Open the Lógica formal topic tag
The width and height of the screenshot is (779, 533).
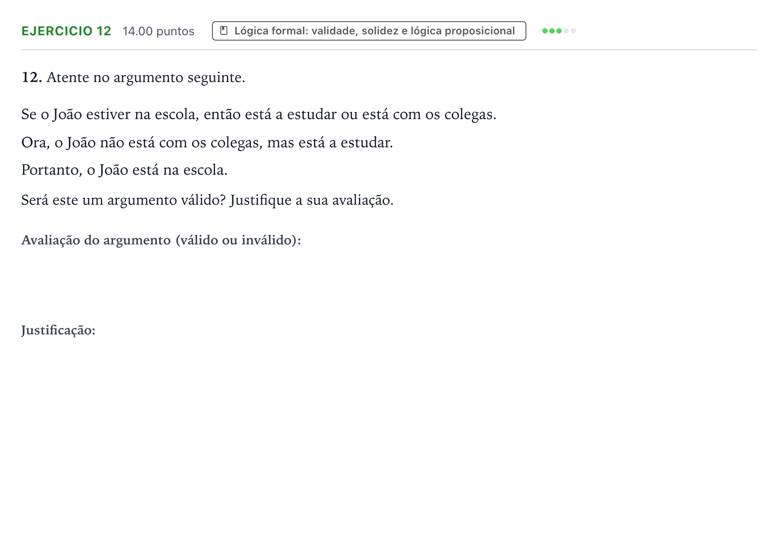(369, 31)
